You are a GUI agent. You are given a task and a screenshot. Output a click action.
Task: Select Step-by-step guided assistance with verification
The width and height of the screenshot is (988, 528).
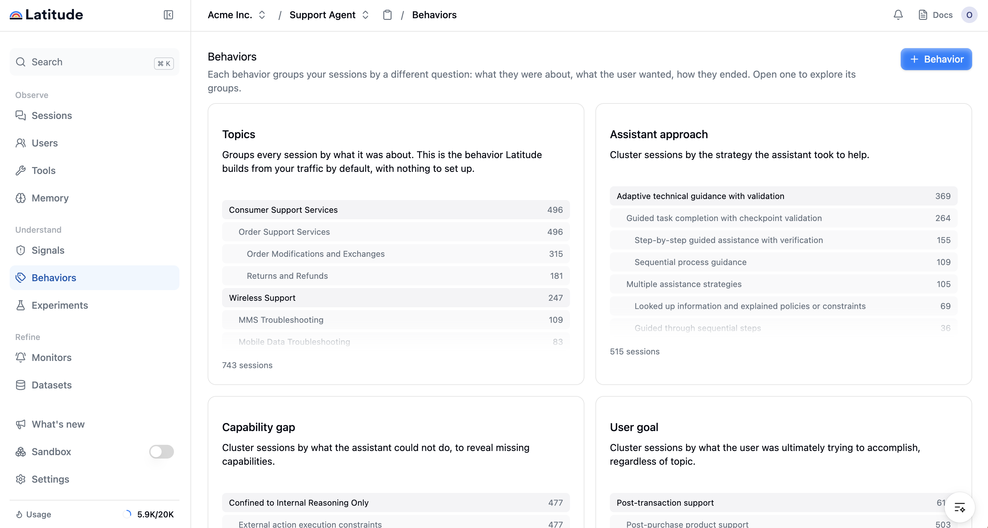(x=783, y=240)
